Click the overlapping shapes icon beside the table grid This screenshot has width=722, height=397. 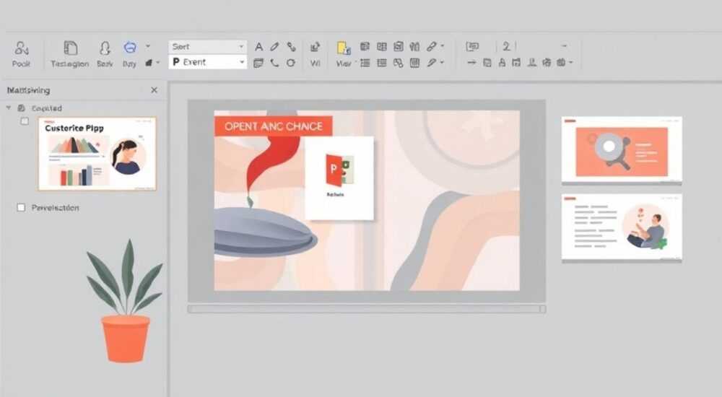[399, 63]
